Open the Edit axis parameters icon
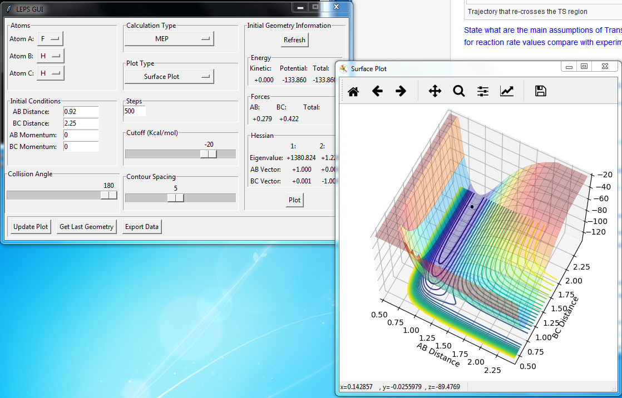This screenshot has height=398, width=622. tap(506, 91)
